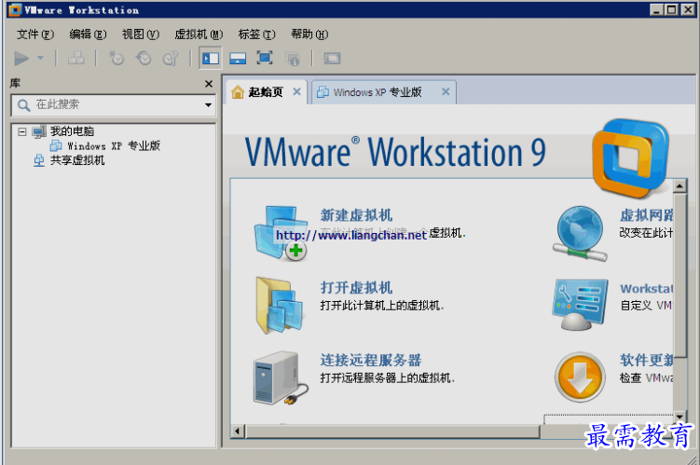This screenshot has width=700, height=465.
Task: Open the 虚拟机(M) menu
Action: tap(199, 34)
